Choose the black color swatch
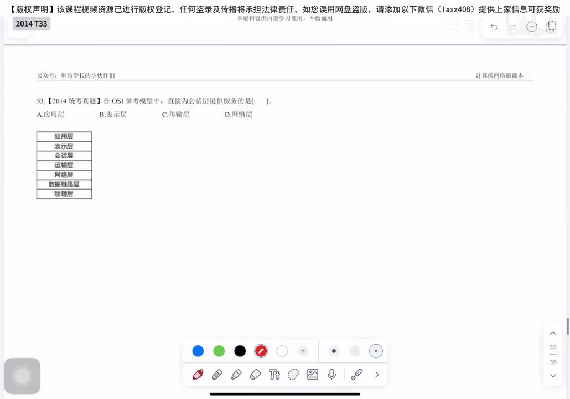Image resolution: width=570 pixels, height=399 pixels. pyautogui.click(x=240, y=351)
